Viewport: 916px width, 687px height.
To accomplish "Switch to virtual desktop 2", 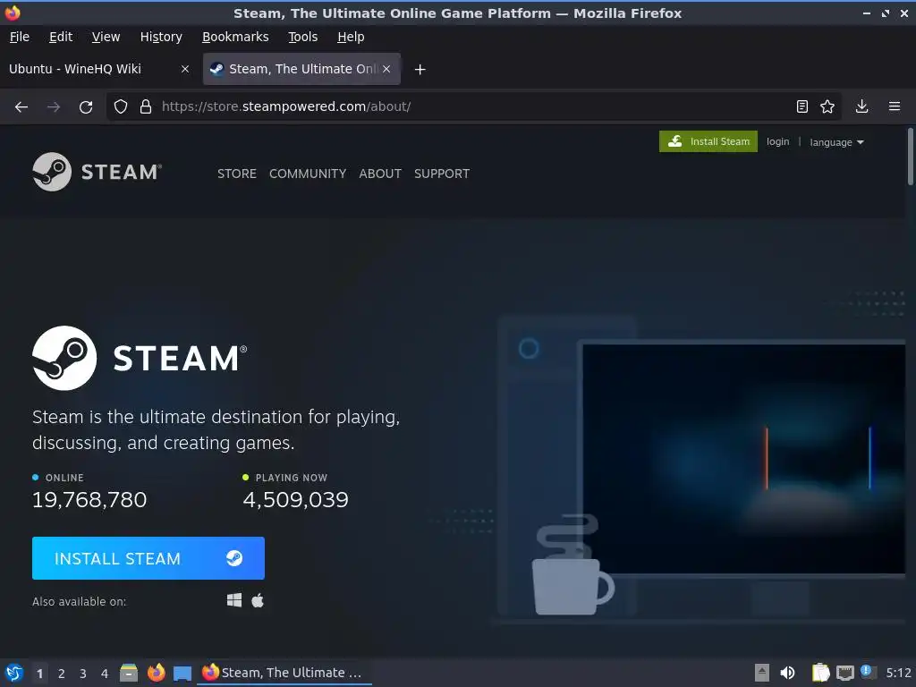I will [x=62, y=674].
